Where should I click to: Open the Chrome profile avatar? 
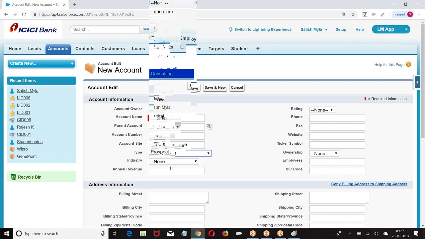(x=410, y=14)
